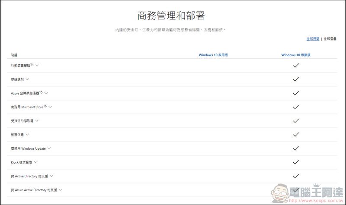Screen dimensions: 346x205
Task: Open the 受指派的存取權 chevron
Action: pos(37,121)
